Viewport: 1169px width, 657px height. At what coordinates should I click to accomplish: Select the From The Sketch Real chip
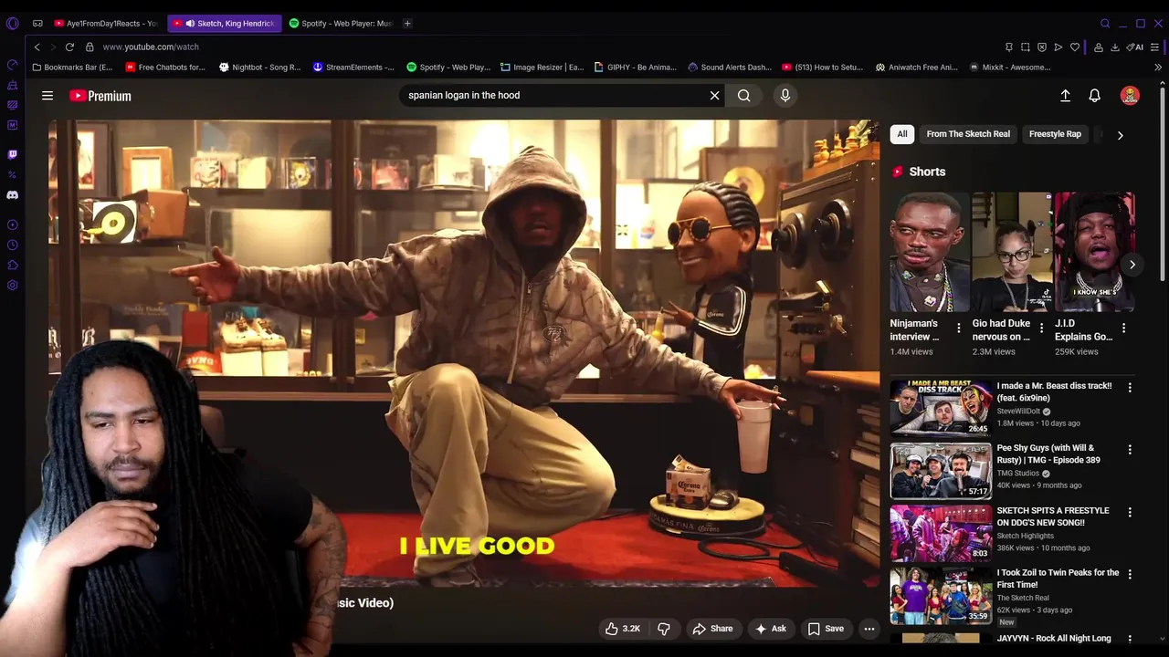coord(968,134)
